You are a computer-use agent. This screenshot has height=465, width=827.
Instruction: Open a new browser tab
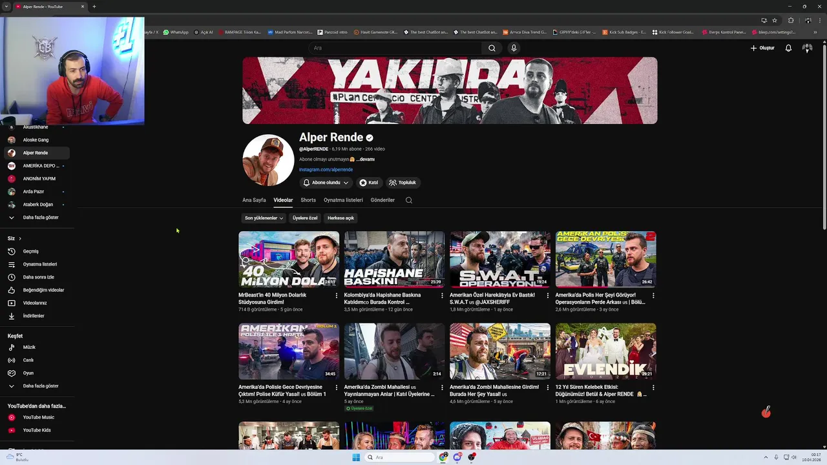(x=94, y=6)
